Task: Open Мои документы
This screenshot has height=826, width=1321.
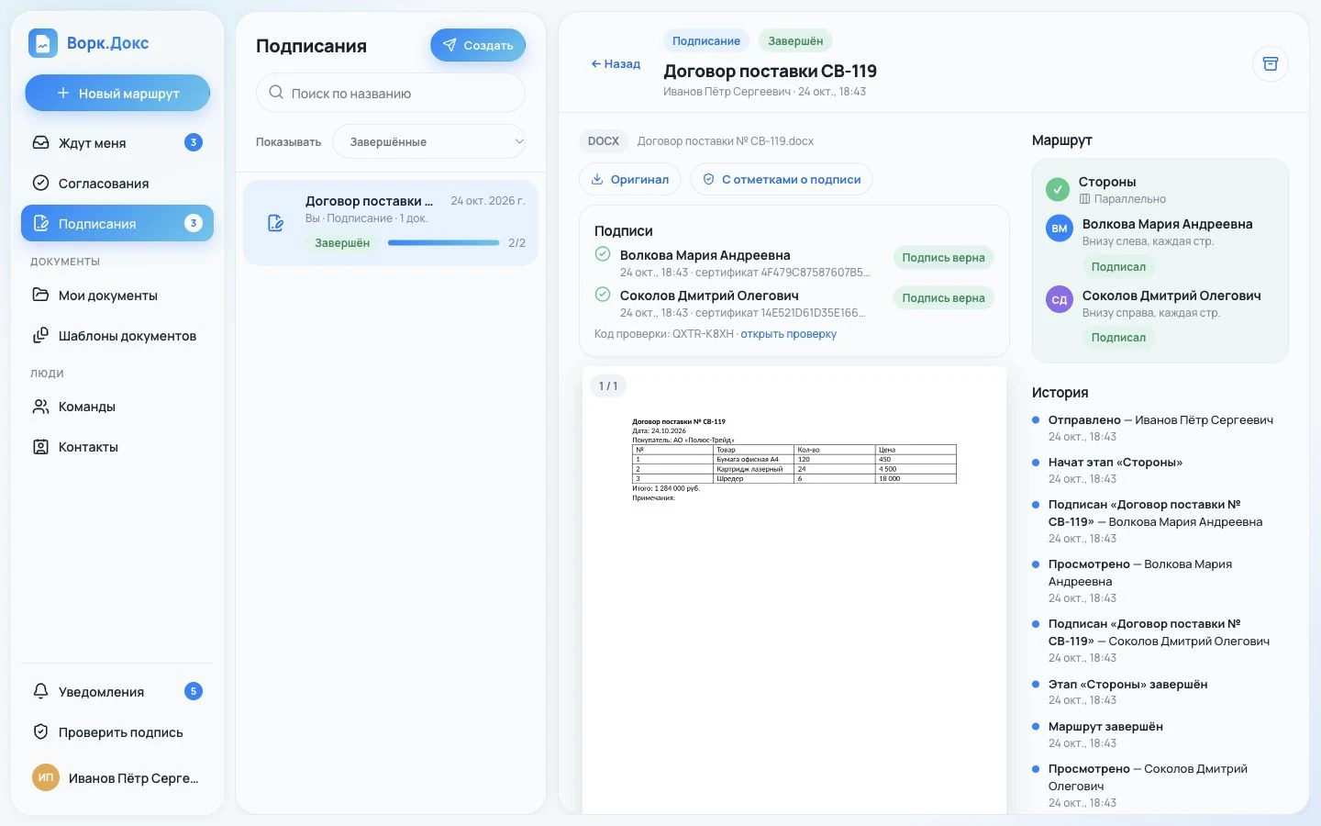Action: (x=117, y=295)
